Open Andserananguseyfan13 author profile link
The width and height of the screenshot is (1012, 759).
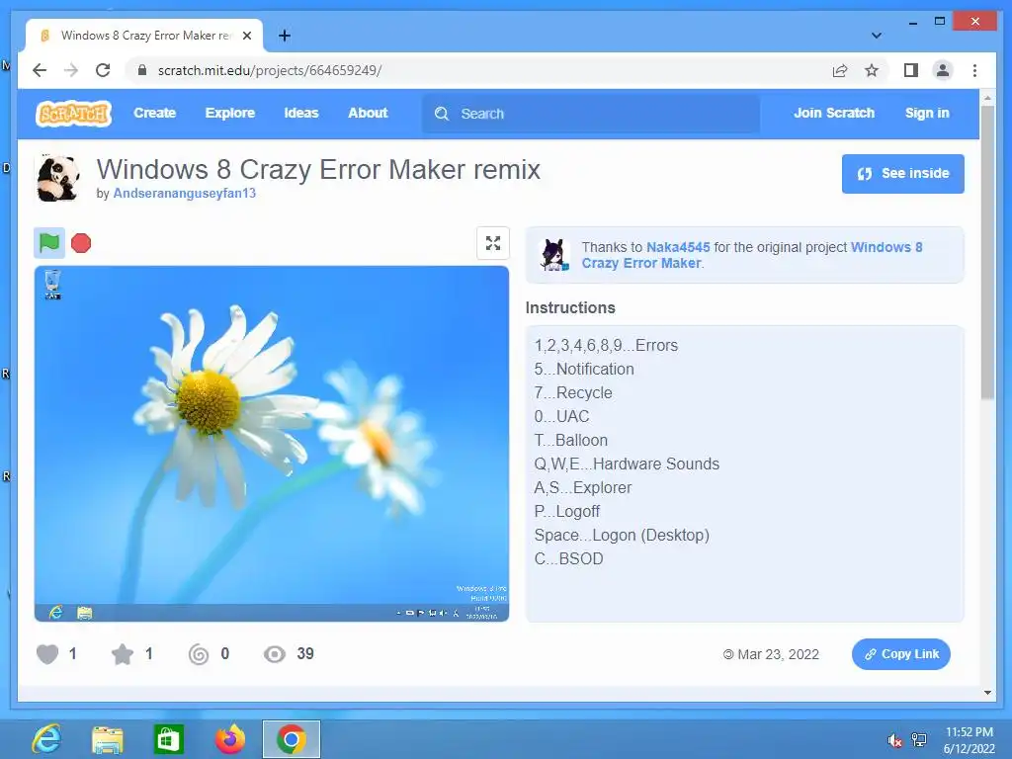coord(185,193)
